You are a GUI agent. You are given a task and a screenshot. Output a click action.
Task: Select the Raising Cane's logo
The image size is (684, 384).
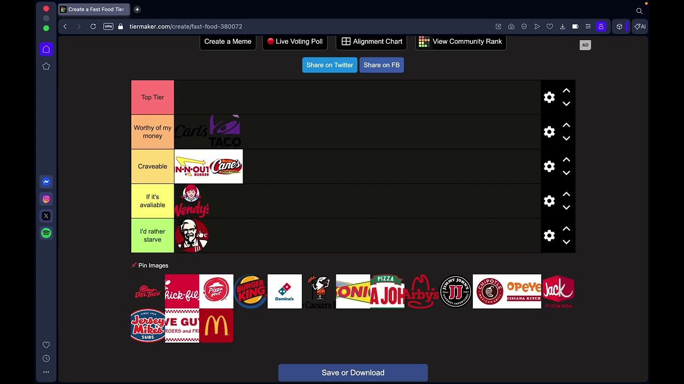click(x=226, y=166)
